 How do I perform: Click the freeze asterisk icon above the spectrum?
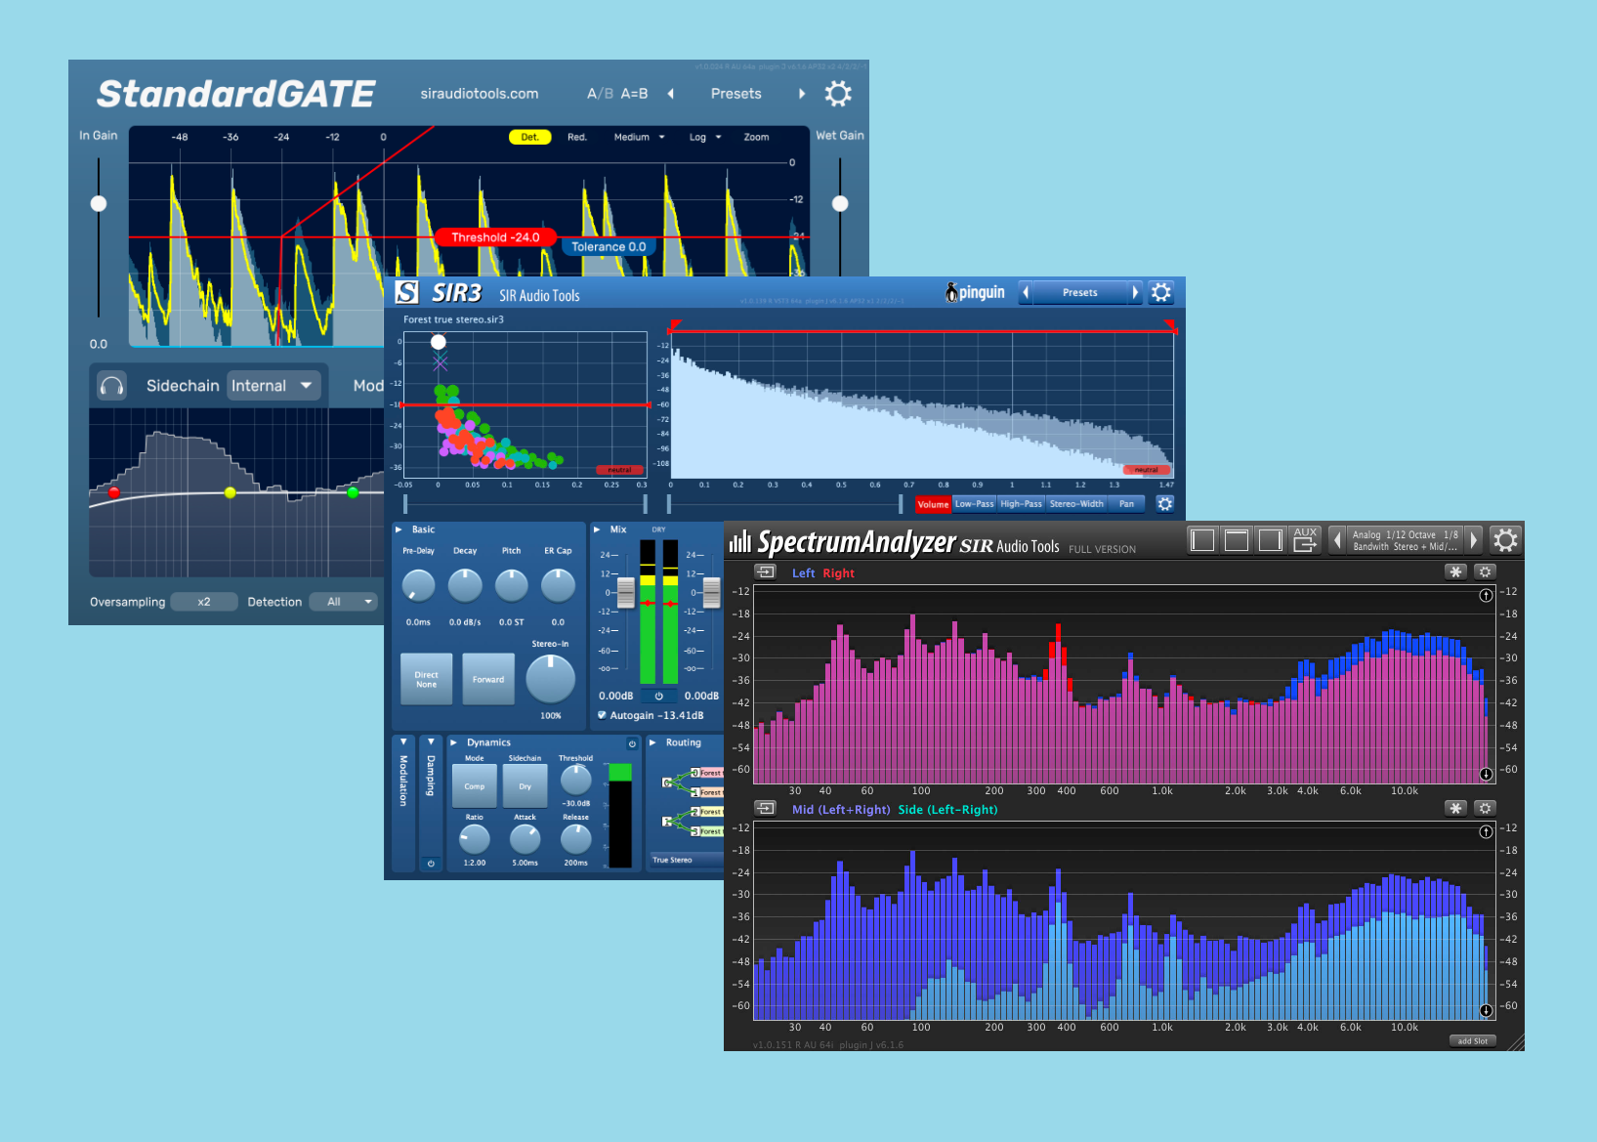(x=1455, y=571)
